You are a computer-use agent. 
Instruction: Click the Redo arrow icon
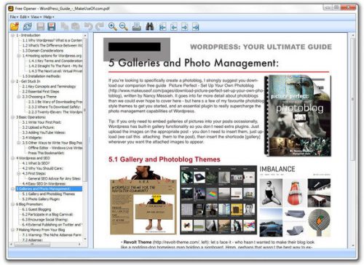(x=100, y=26)
